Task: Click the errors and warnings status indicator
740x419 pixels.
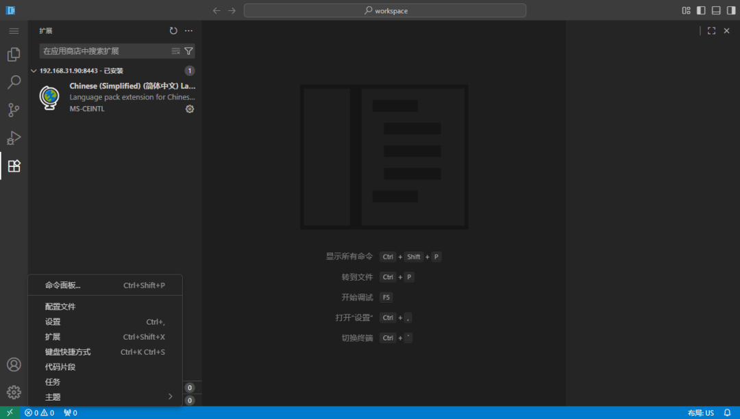Action: (39, 413)
